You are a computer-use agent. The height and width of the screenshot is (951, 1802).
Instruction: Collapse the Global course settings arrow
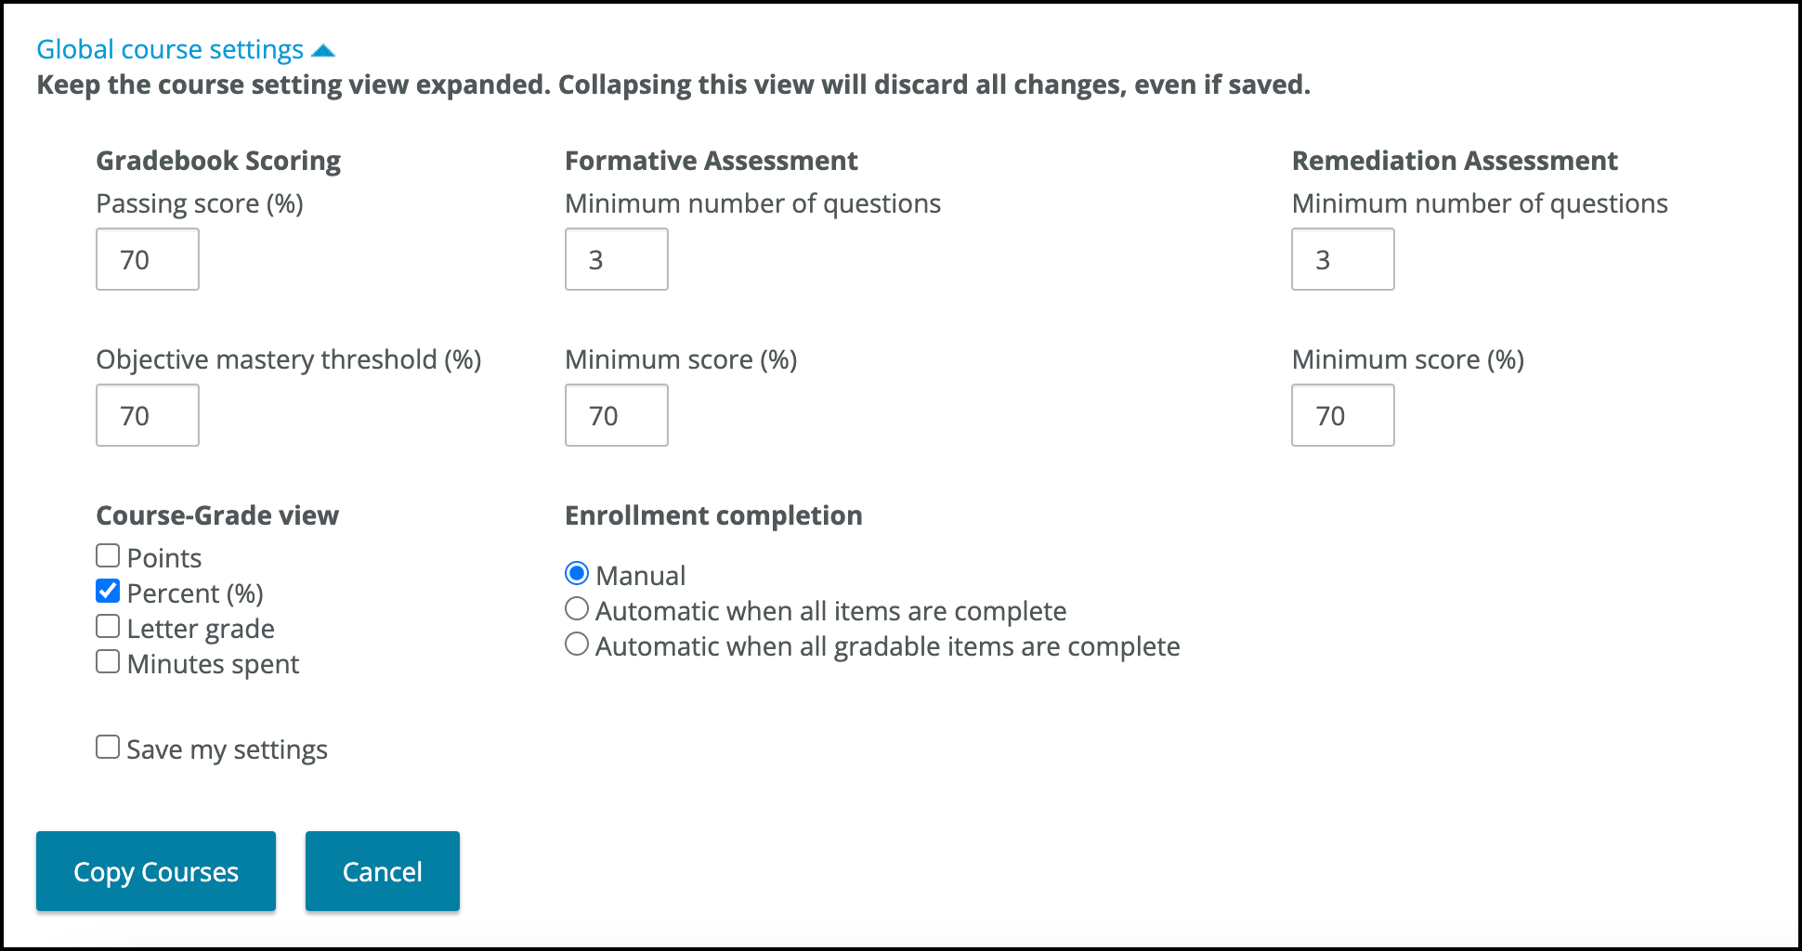coord(323,50)
